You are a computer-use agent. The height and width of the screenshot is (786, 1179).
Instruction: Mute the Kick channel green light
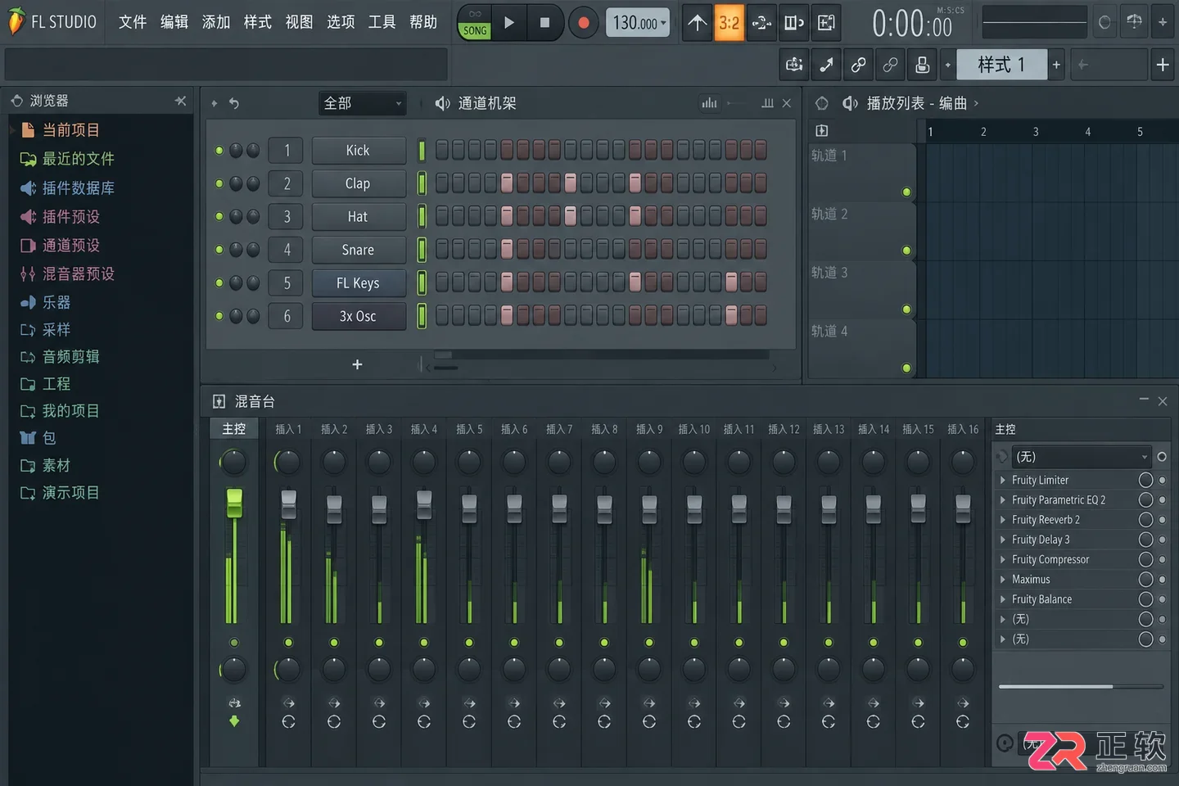pyautogui.click(x=219, y=151)
